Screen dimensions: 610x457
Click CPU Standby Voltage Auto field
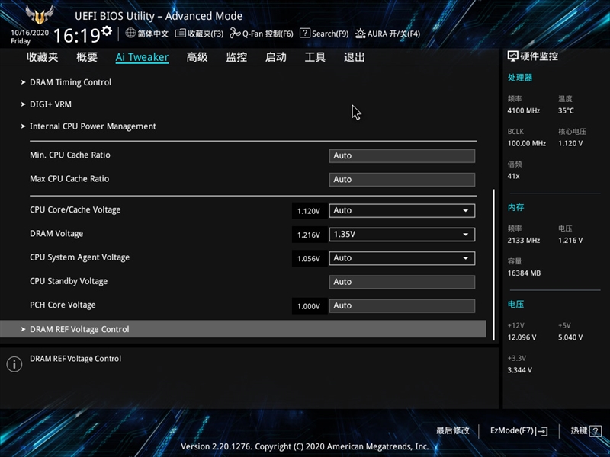click(402, 282)
